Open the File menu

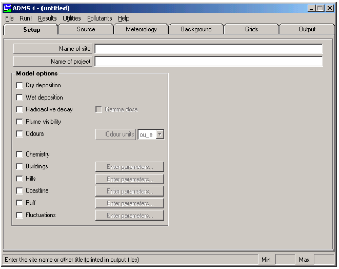(9, 18)
